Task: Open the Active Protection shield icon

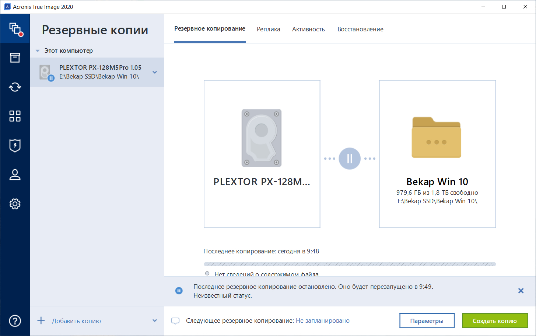Action: click(15, 145)
